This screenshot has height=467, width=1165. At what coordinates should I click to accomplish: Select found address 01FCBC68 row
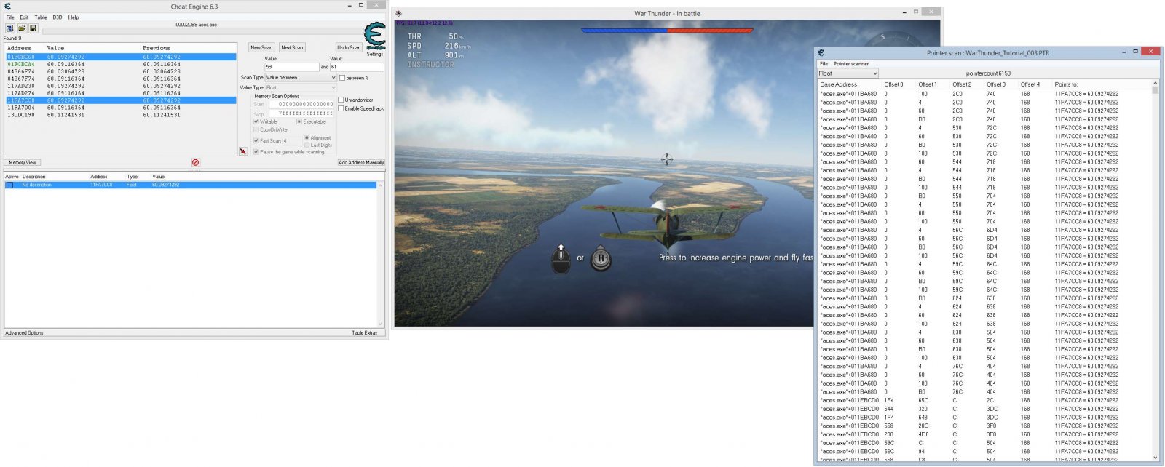[121, 57]
